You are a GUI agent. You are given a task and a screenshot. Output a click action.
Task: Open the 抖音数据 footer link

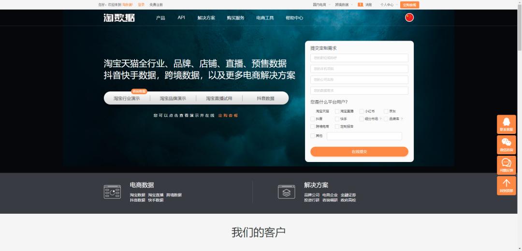tap(137, 200)
